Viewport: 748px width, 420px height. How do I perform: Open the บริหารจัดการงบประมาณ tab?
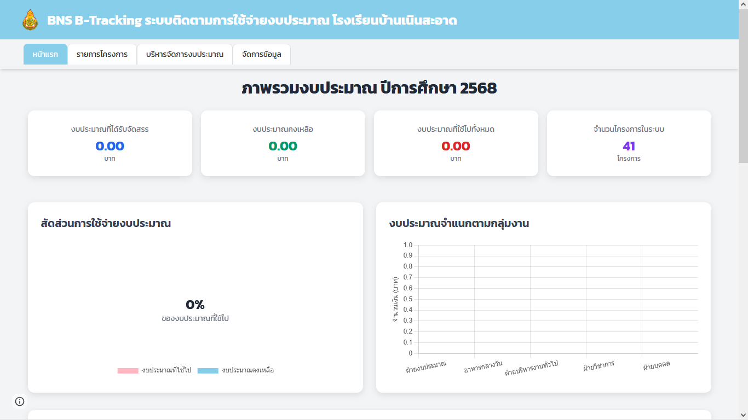tap(185, 54)
